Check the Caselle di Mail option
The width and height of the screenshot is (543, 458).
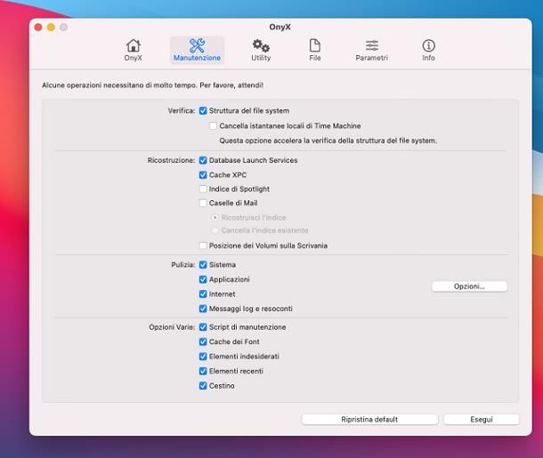point(203,203)
